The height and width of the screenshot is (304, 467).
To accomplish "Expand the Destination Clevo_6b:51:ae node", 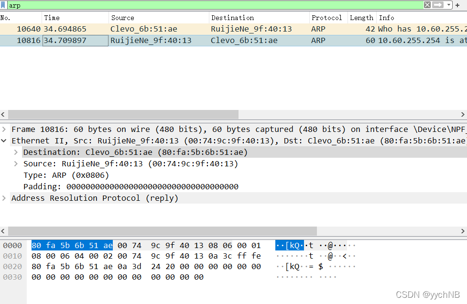I will click(x=16, y=152).
